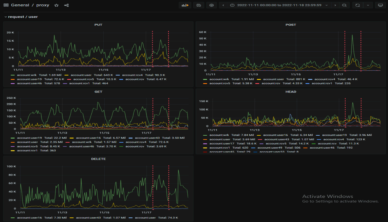Click the proxy dashboard title link
The image size is (388, 222).
43,5
